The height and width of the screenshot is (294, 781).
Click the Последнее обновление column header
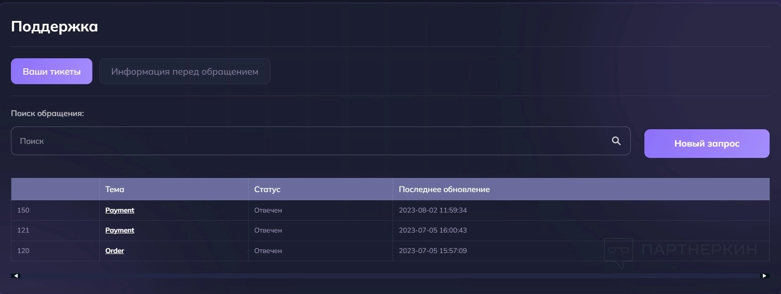click(x=444, y=189)
